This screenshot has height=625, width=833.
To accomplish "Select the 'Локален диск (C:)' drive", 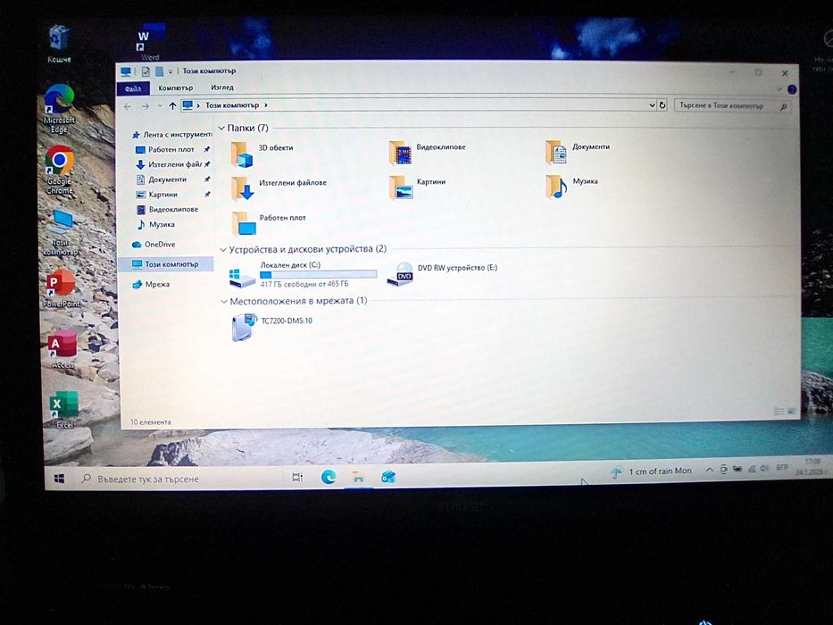I will point(303,275).
